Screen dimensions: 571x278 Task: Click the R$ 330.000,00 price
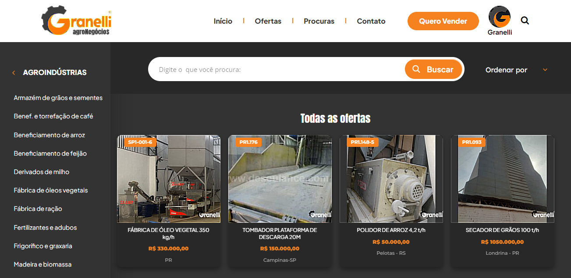click(169, 249)
